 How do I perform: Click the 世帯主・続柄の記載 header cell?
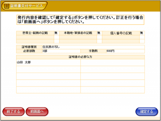click(35, 33)
